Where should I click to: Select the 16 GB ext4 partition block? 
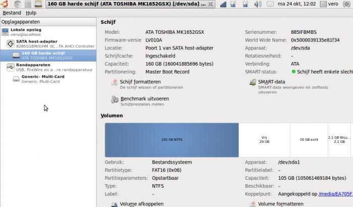point(309,140)
